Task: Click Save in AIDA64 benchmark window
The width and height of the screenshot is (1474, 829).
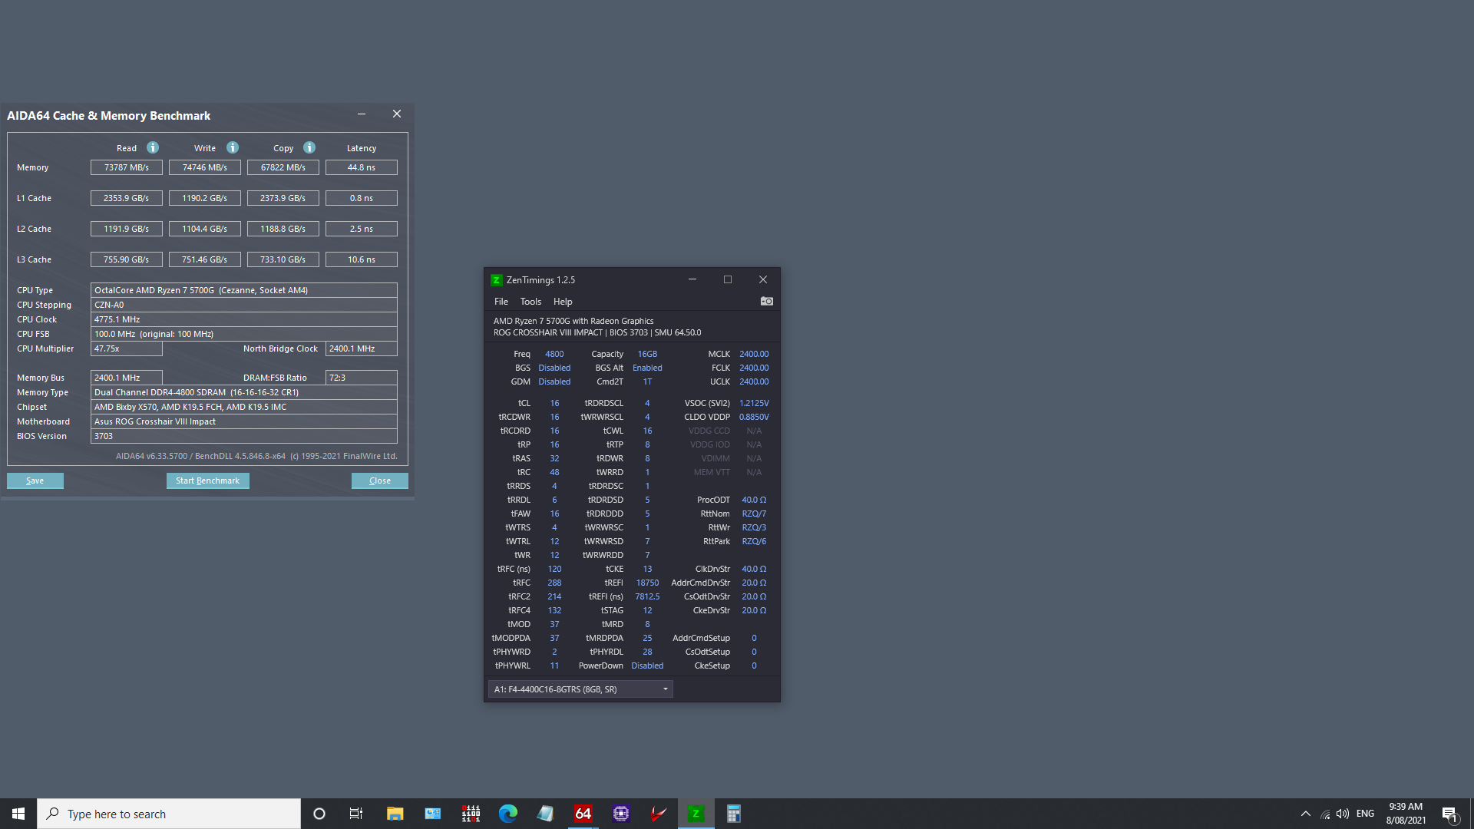Action: (35, 481)
